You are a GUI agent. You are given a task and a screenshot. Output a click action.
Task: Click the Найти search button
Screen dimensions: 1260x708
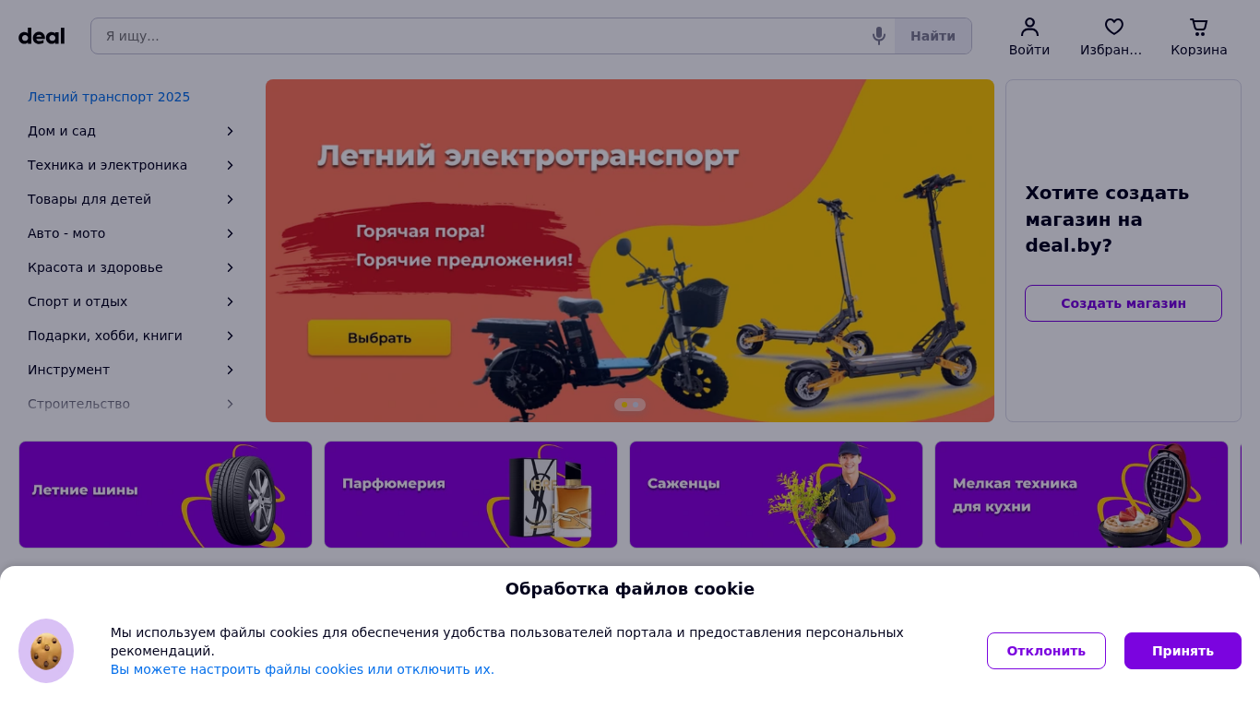tap(933, 36)
